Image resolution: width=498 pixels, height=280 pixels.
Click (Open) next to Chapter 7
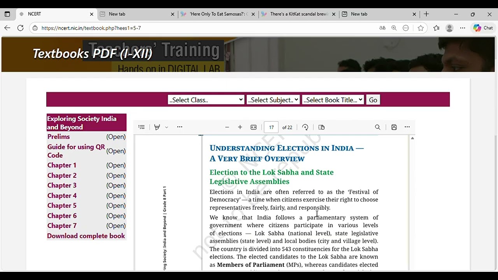(116, 226)
